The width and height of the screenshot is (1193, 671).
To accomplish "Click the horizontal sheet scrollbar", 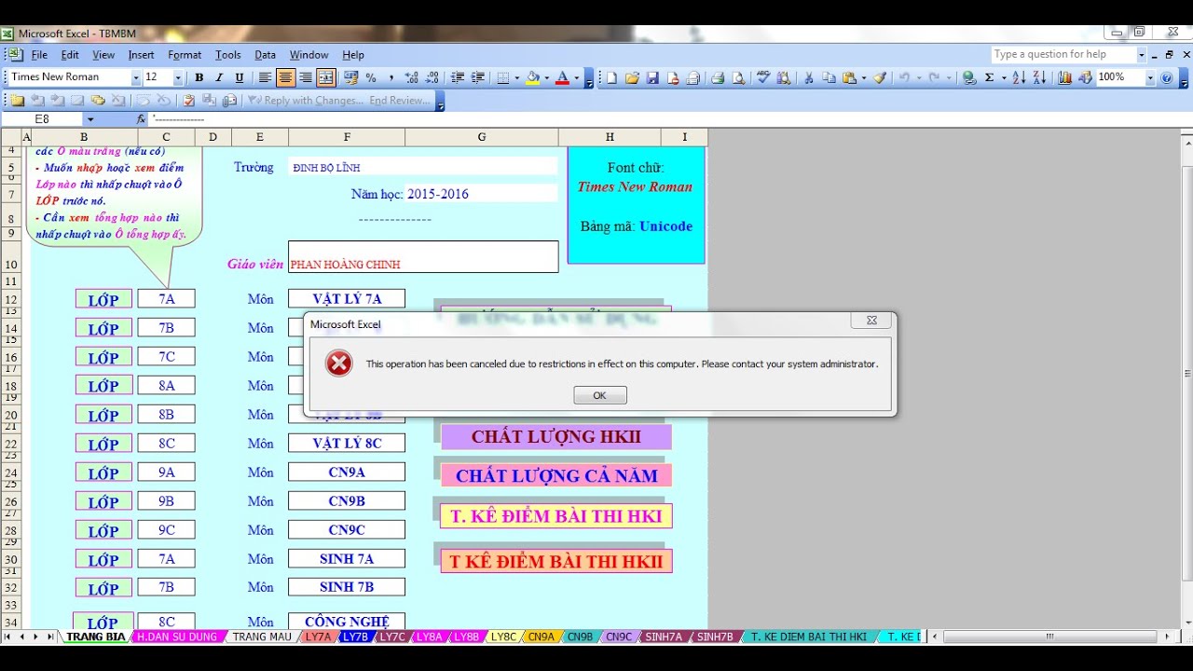I will click(x=1049, y=637).
